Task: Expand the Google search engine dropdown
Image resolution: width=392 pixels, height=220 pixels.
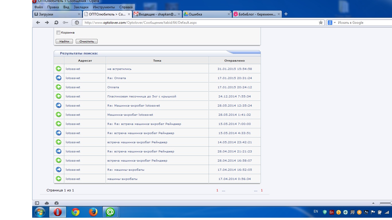Action: pos(335,23)
